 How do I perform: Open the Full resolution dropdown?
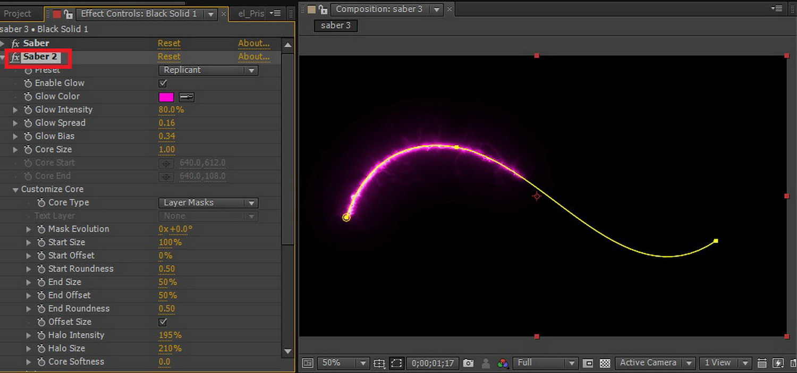545,363
